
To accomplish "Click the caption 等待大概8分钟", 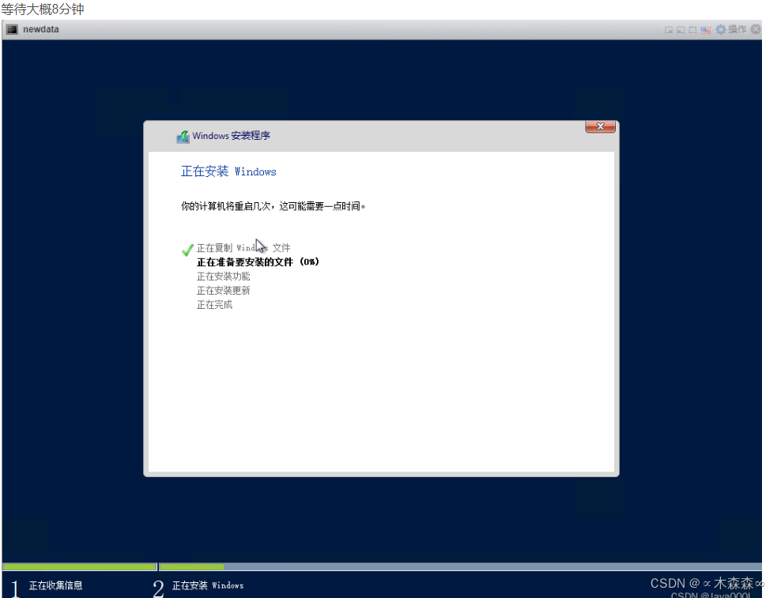I will (x=43, y=9).
